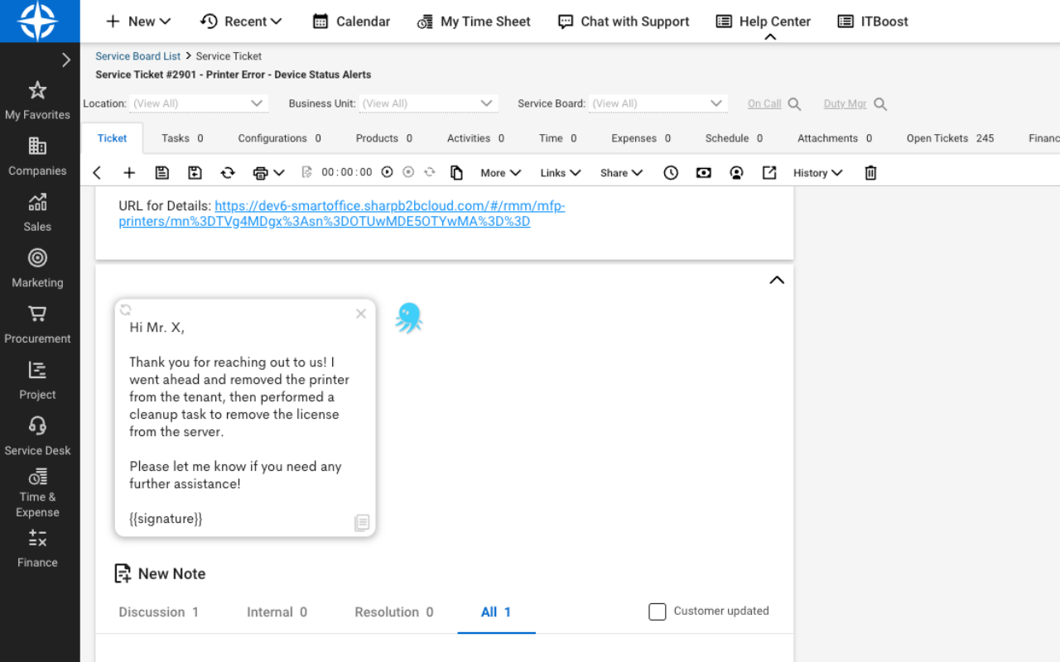Screen dimensions: 1060x662
Task: Click the user account circle icon in toolbar
Action: (736, 173)
